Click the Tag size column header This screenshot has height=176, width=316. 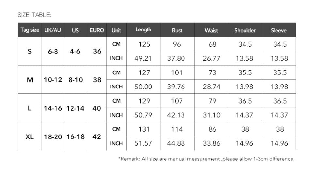[x=30, y=30]
